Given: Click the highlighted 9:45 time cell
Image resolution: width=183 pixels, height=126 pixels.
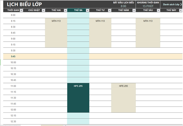Looking at the screenshot, I should click(13, 56).
